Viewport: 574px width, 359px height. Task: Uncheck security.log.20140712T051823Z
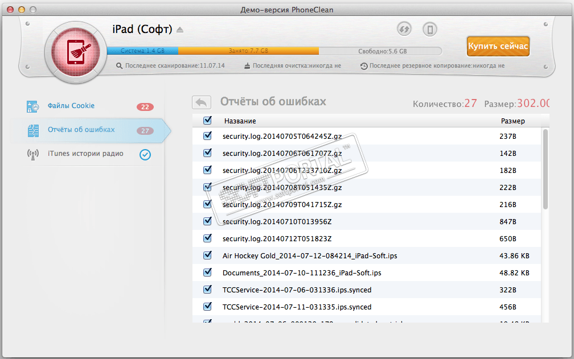[207, 238]
